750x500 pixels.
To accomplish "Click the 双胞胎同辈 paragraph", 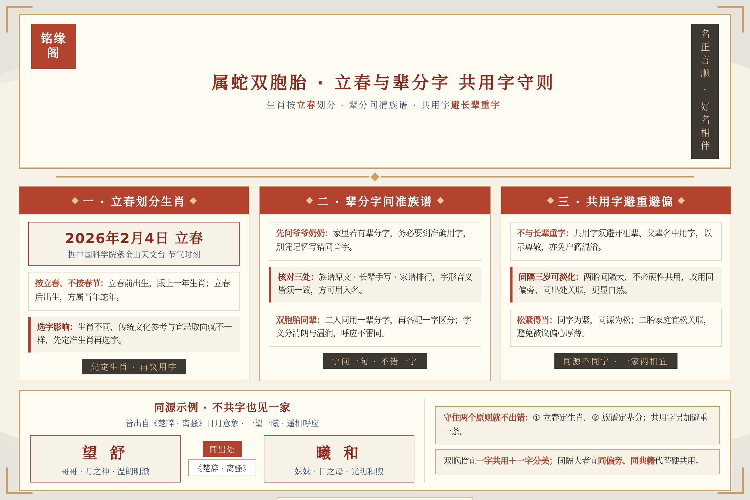I will click(375, 327).
